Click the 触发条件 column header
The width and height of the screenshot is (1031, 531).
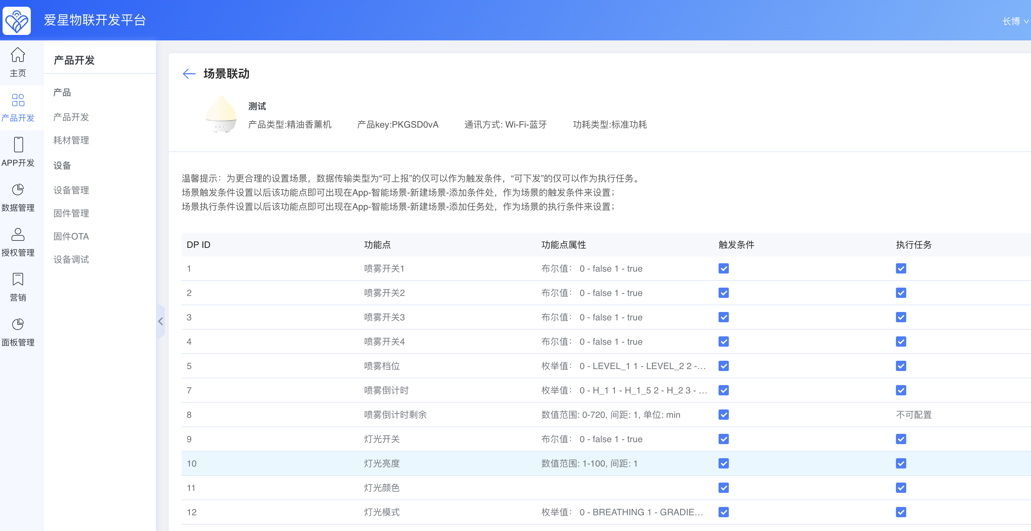[737, 245]
